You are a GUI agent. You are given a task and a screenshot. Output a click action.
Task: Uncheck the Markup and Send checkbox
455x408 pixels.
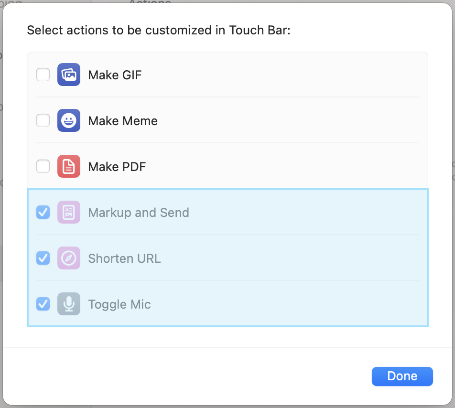coord(43,213)
